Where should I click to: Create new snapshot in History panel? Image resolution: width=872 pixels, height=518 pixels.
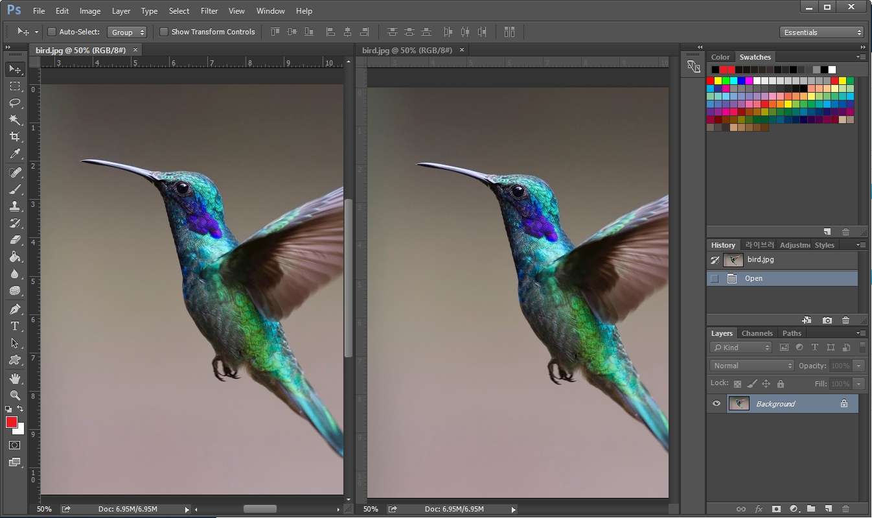[x=827, y=320]
